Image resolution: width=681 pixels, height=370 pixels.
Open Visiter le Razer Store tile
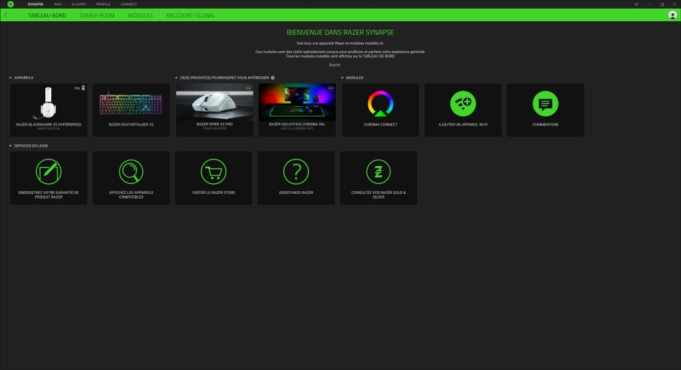coord(213,178)
